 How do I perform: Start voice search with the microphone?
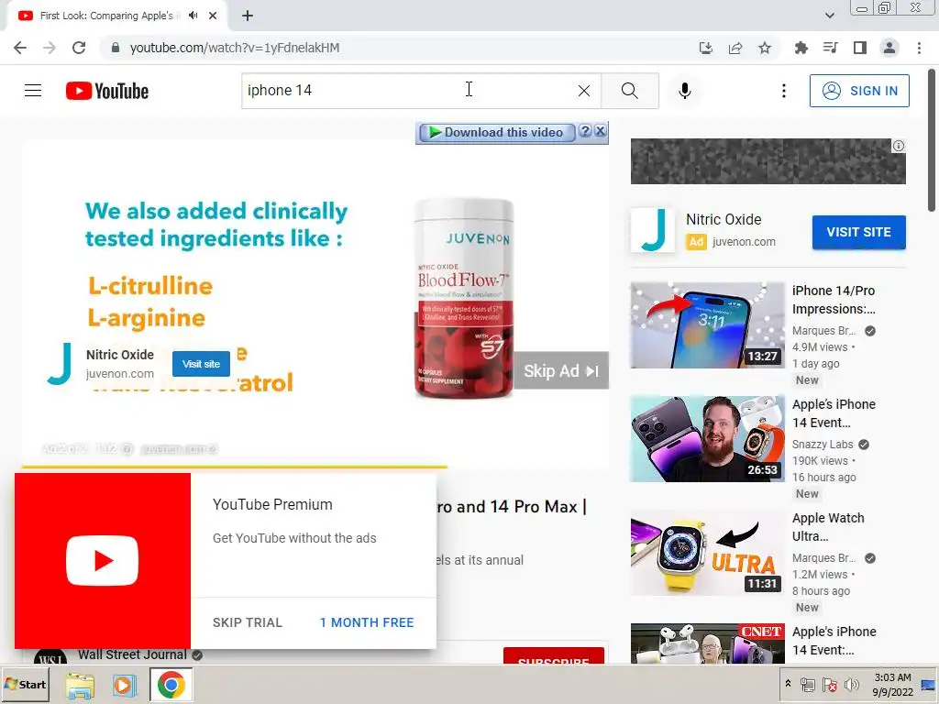(x=685, y=91)
